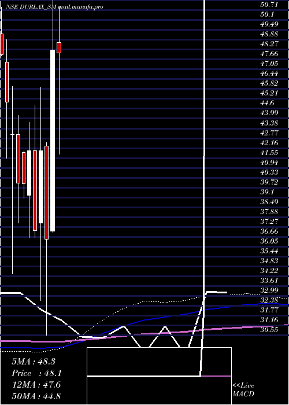Screen dimensions: 289x405
Task: Click the 48.27 price axis label
Action: tap(269, 43)
